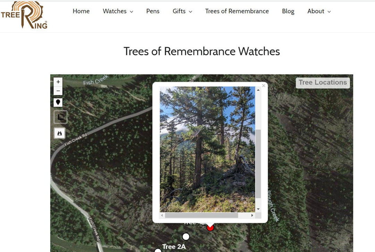Expand the Gifts dropdown menu
The width and height of the screenshot is (375, 252).
tap(182, 11)
